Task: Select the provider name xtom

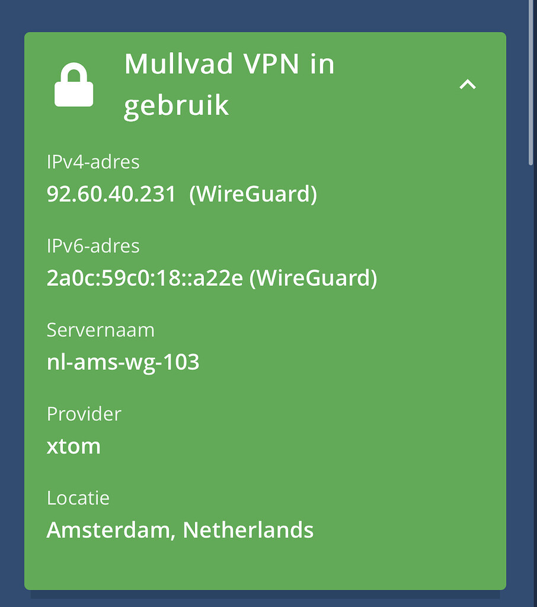Action: (x=73, y=446)
